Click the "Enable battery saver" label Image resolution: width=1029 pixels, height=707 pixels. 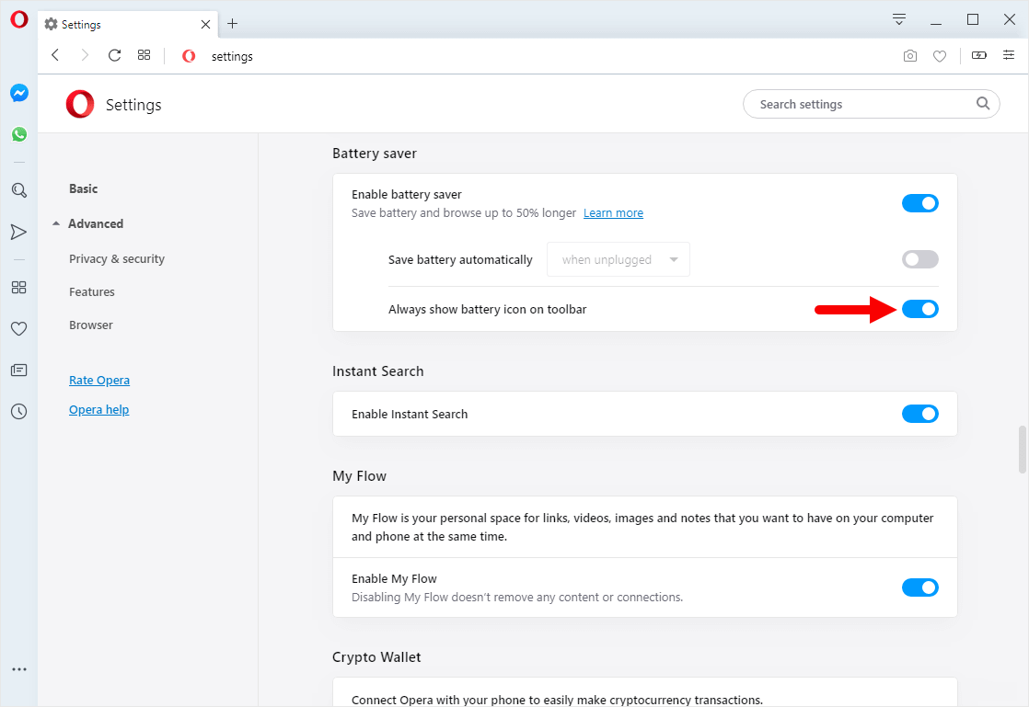tap(407, 195)
